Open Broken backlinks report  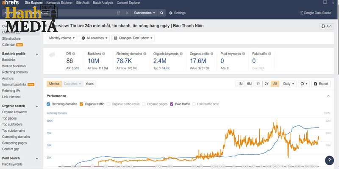tap(14, 66)
